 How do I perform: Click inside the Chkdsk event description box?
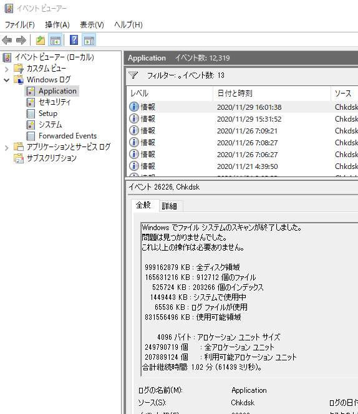point(249,300)
